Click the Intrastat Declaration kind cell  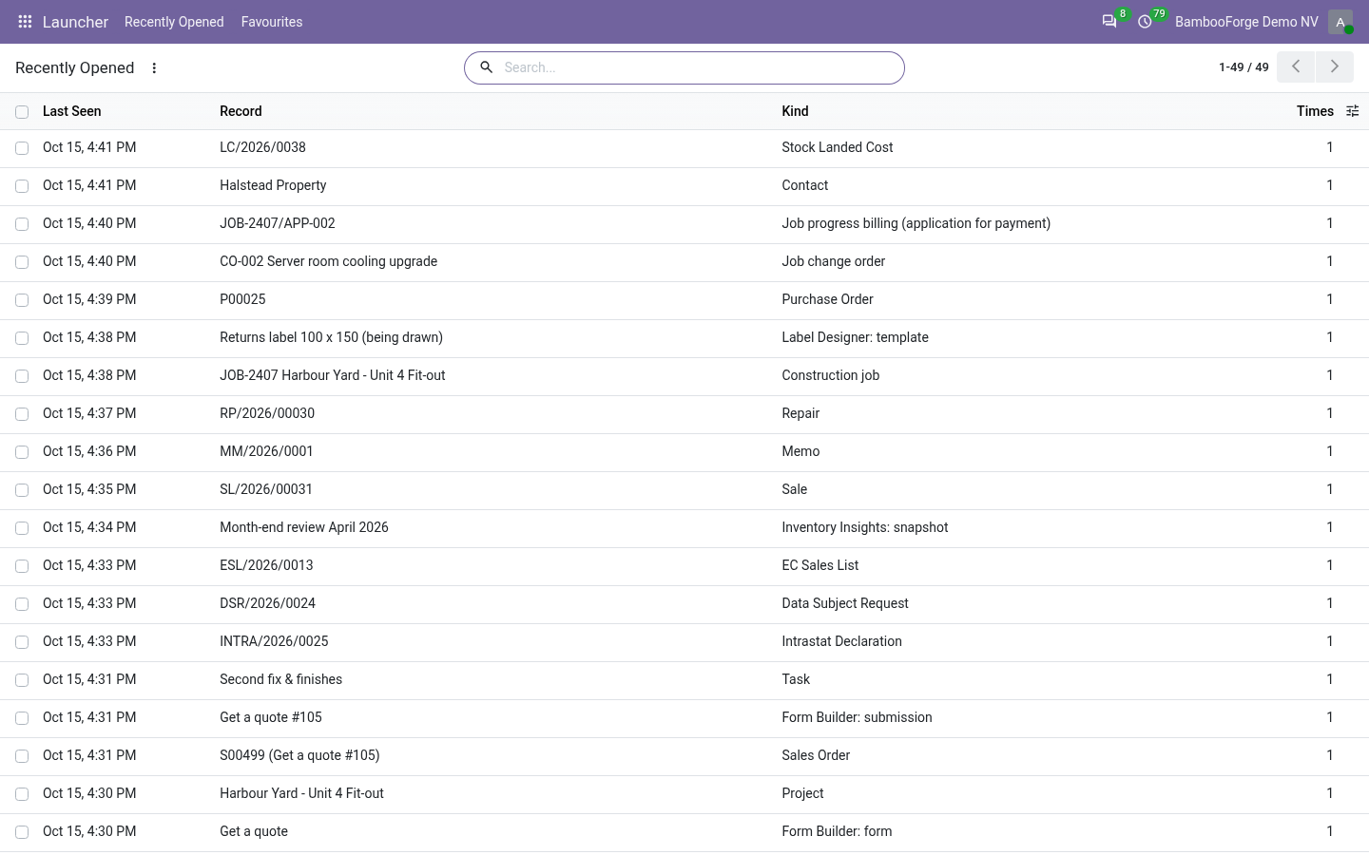[x=841, y=641]
